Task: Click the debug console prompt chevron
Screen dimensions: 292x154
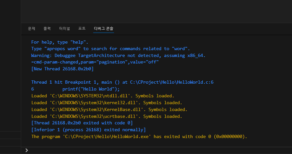Action: (x=27, y=150)
